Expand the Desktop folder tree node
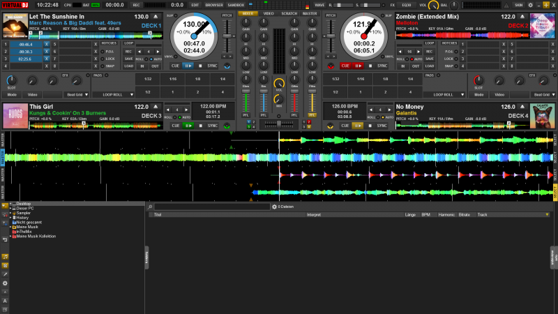The width and height of the screenshot is (558, 314). (x=10, y=204)
